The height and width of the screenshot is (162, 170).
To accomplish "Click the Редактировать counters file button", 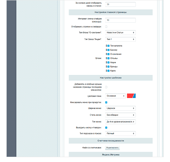I will 112,148.
